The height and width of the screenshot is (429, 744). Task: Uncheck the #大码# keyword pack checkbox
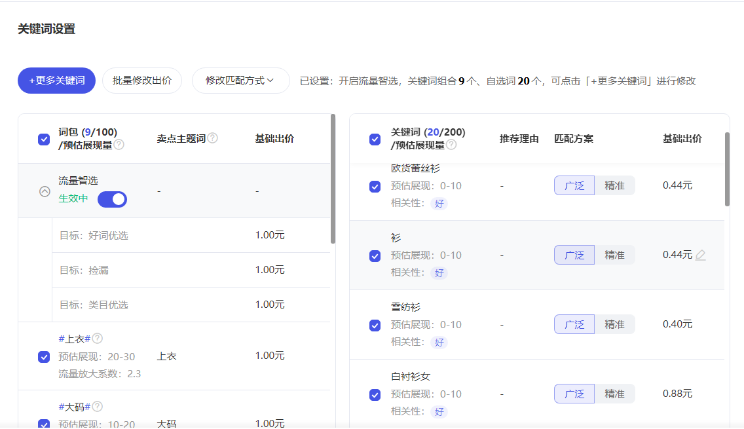coord(44,424)
